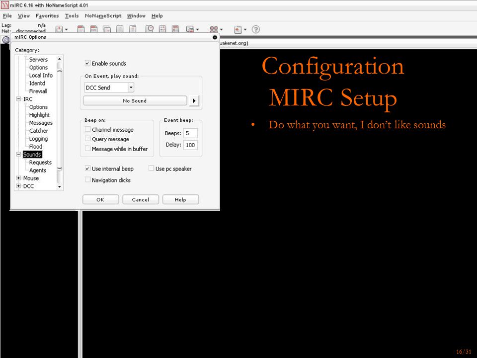
Task: Open the File menu
Action: pyautogui.click(x=7, y=16)
